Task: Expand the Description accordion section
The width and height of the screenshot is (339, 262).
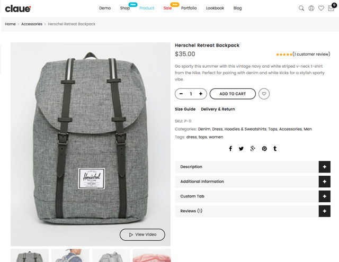Action: 253,167
